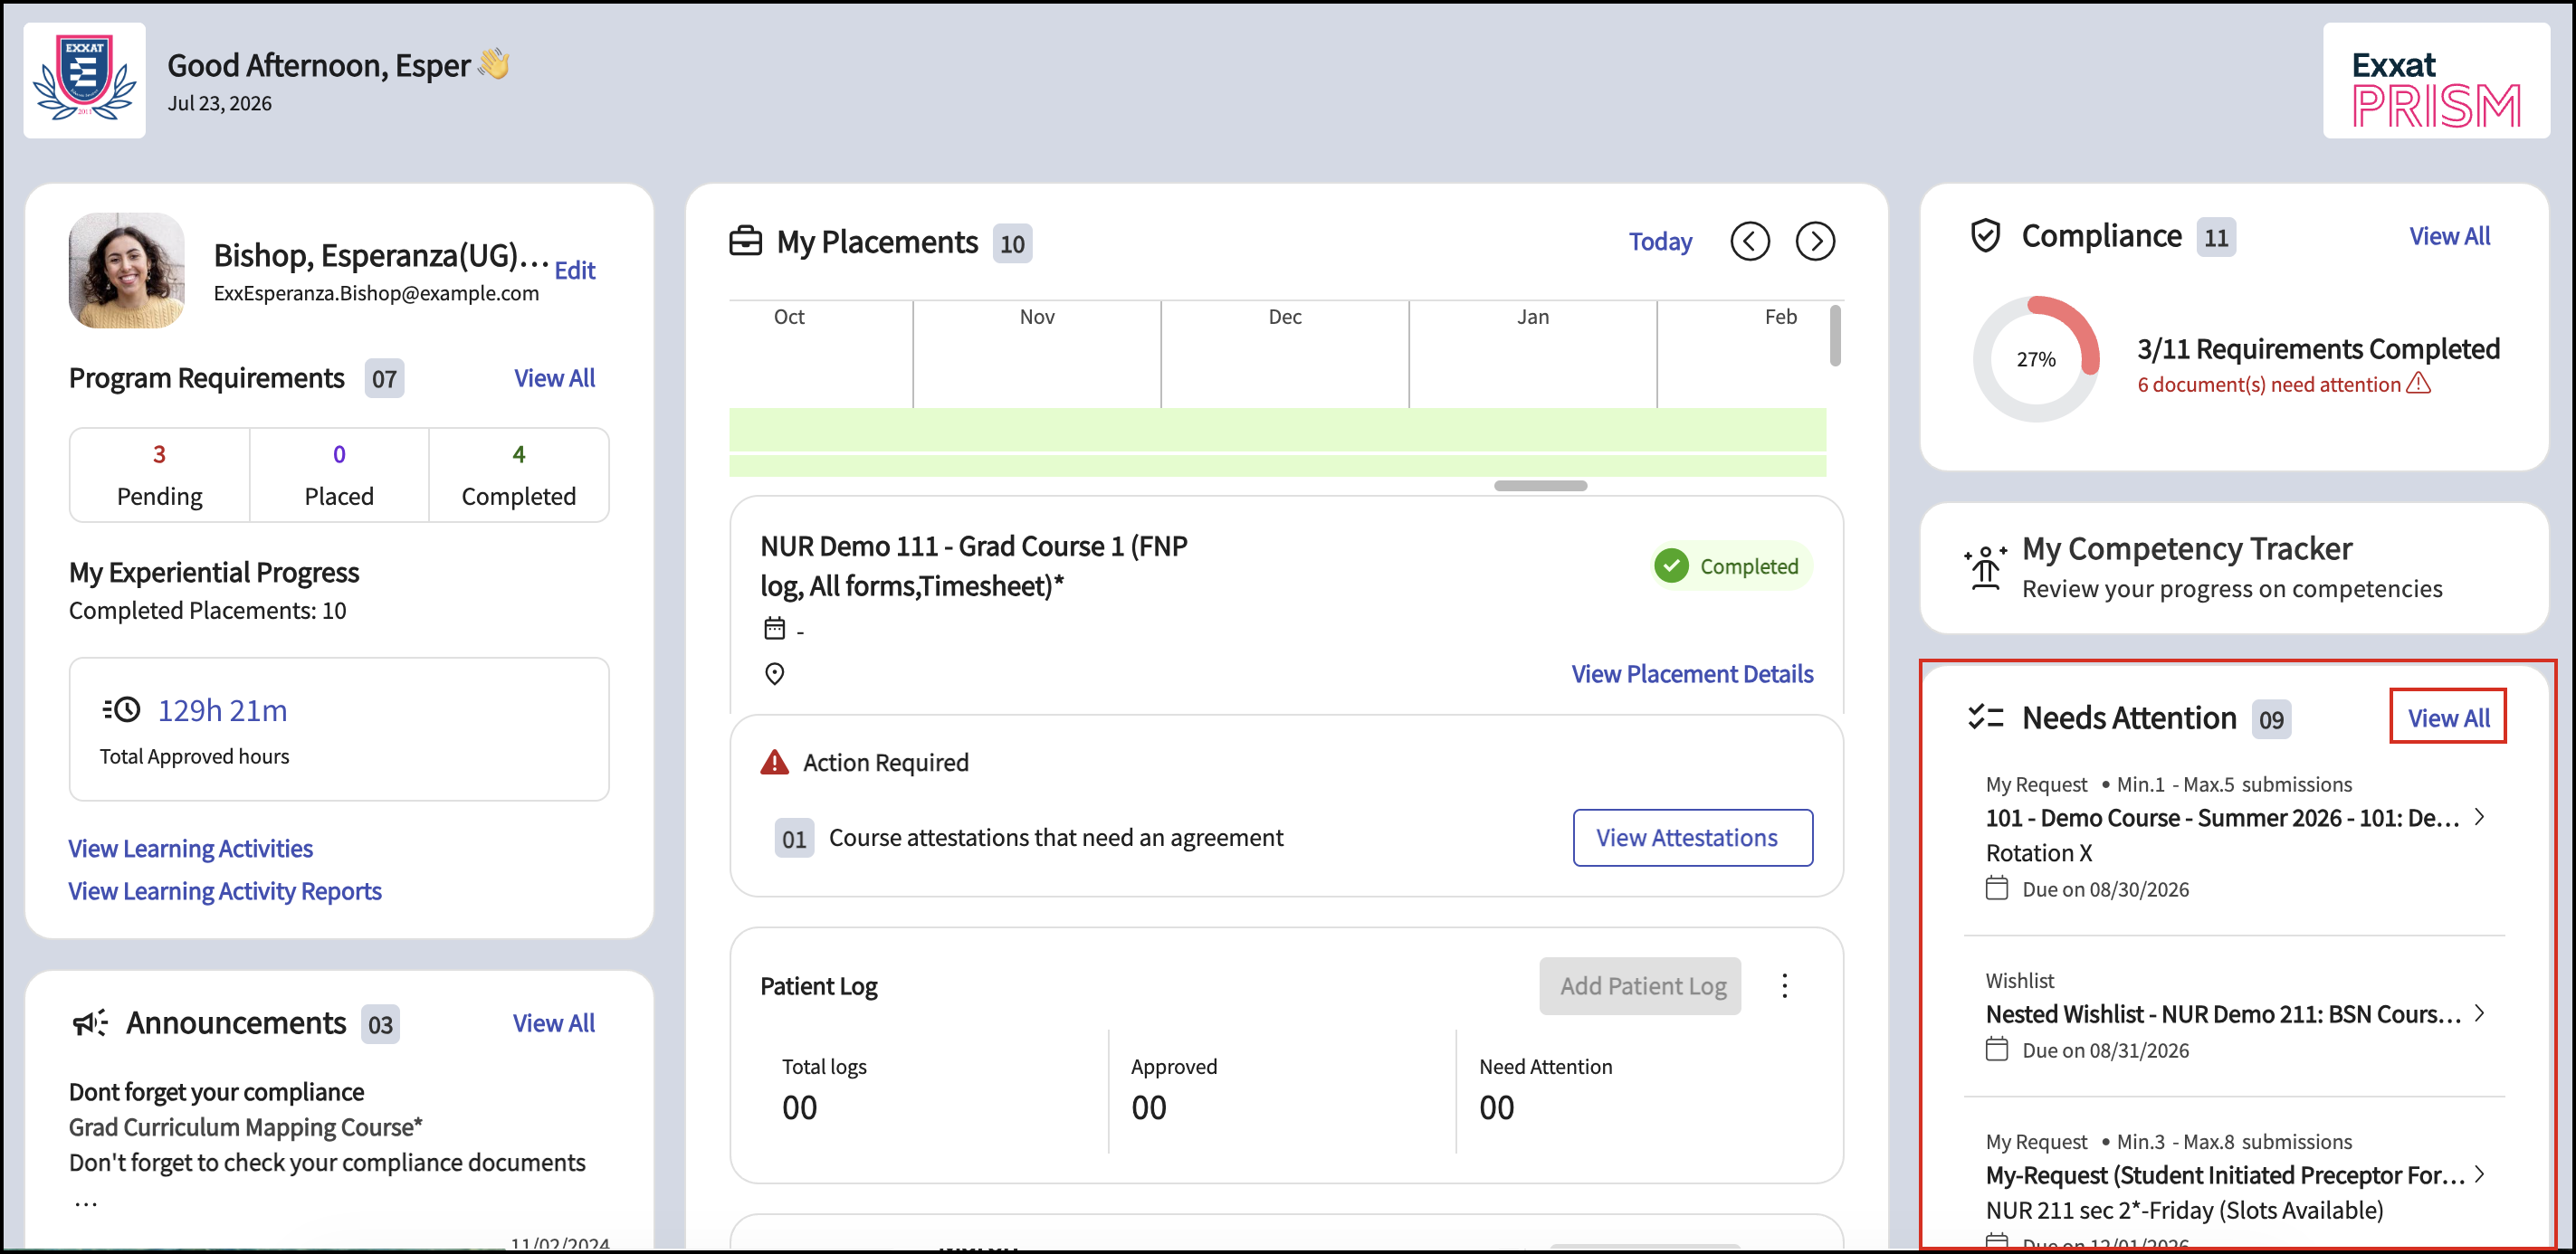This screenshot has height=1254, width=2576.
Task: Click the Competency Tracker person icon
Action: coord(1985,567)
